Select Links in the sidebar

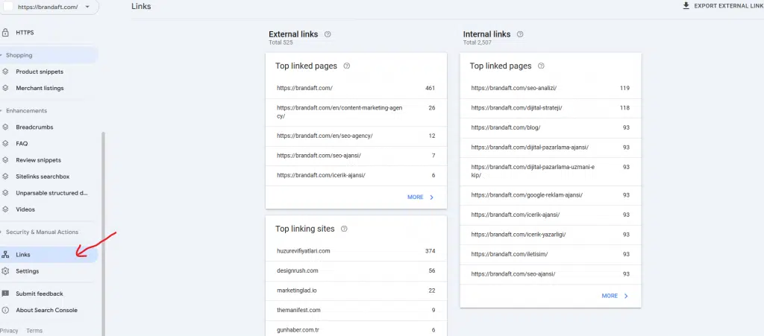point(48,255)
